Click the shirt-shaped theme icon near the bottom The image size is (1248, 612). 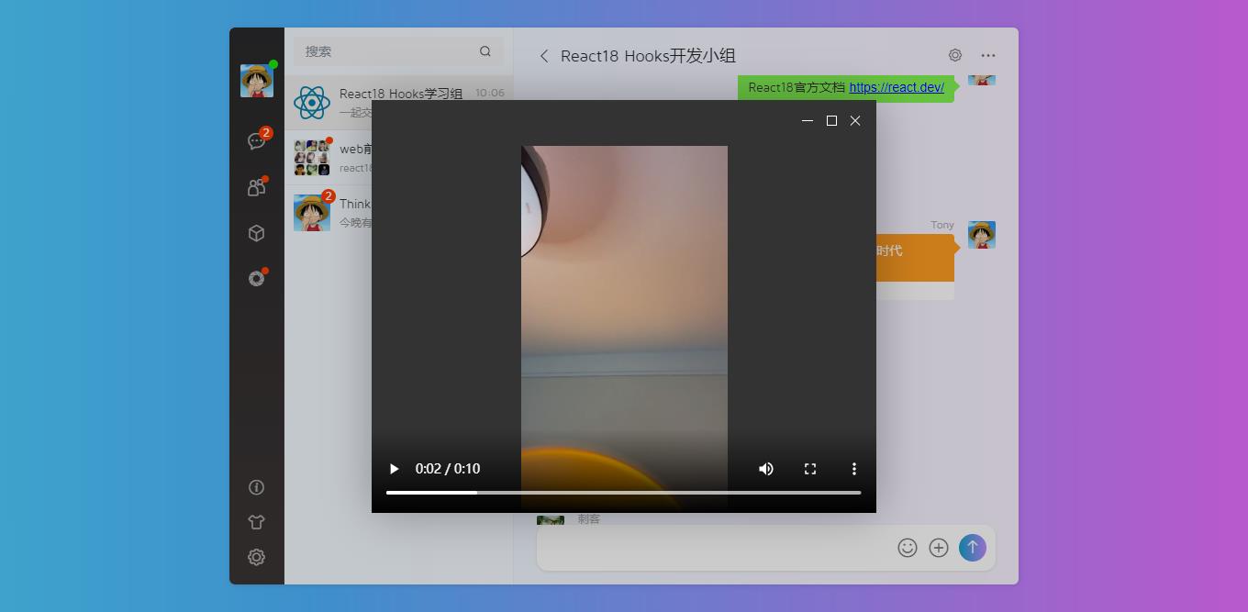(256, 521)
